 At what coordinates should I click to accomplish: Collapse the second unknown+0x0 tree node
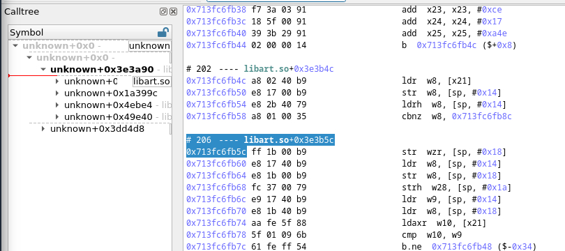[x=29, y=58]
